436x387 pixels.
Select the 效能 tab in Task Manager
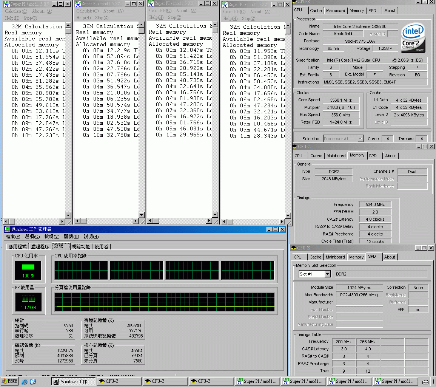(x=60, y=246)
